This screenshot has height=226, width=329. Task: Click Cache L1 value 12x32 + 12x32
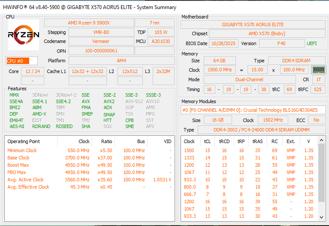[x=88, y=71]
